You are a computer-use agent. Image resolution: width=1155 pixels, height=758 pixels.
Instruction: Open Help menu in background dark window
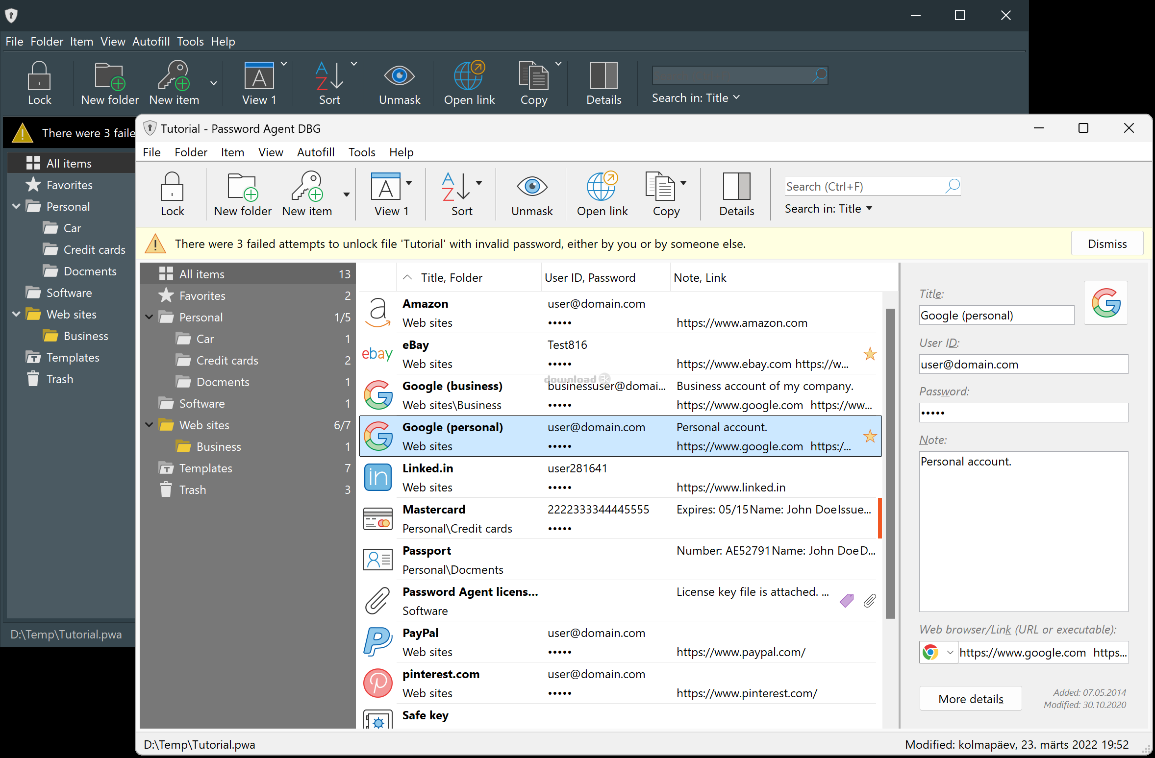pos(223,42)
